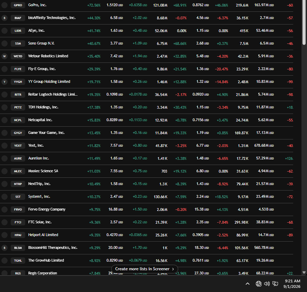
Task: Show hidden tray icons chevron
Action: point(248,284)
